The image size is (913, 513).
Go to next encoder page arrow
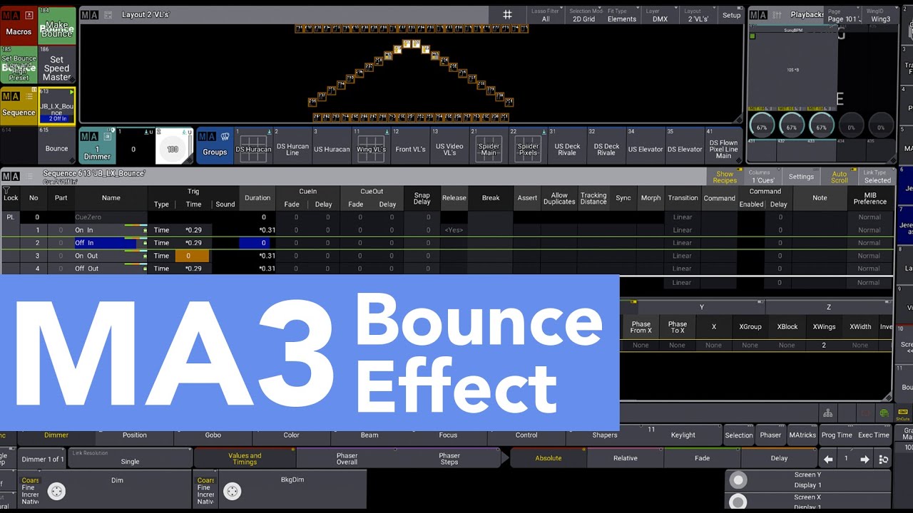click(864, 460)
